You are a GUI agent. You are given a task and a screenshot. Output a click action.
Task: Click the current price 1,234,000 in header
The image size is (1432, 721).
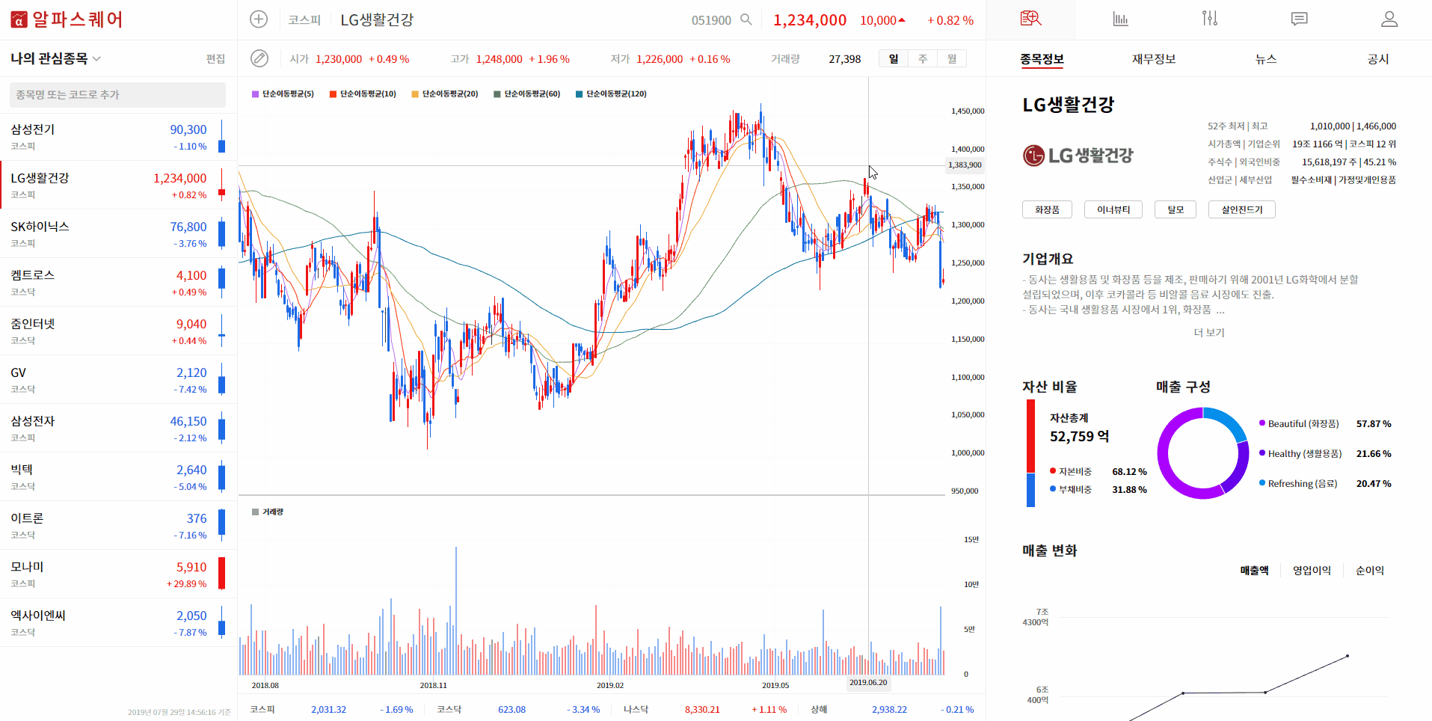coord(810,20)
